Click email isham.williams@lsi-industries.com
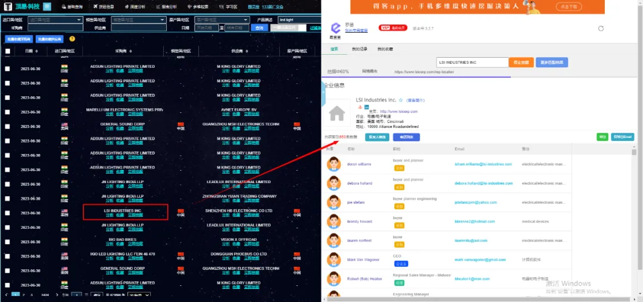Image resolution: width=643 pixels, height=302 pixels. (483, 164)
